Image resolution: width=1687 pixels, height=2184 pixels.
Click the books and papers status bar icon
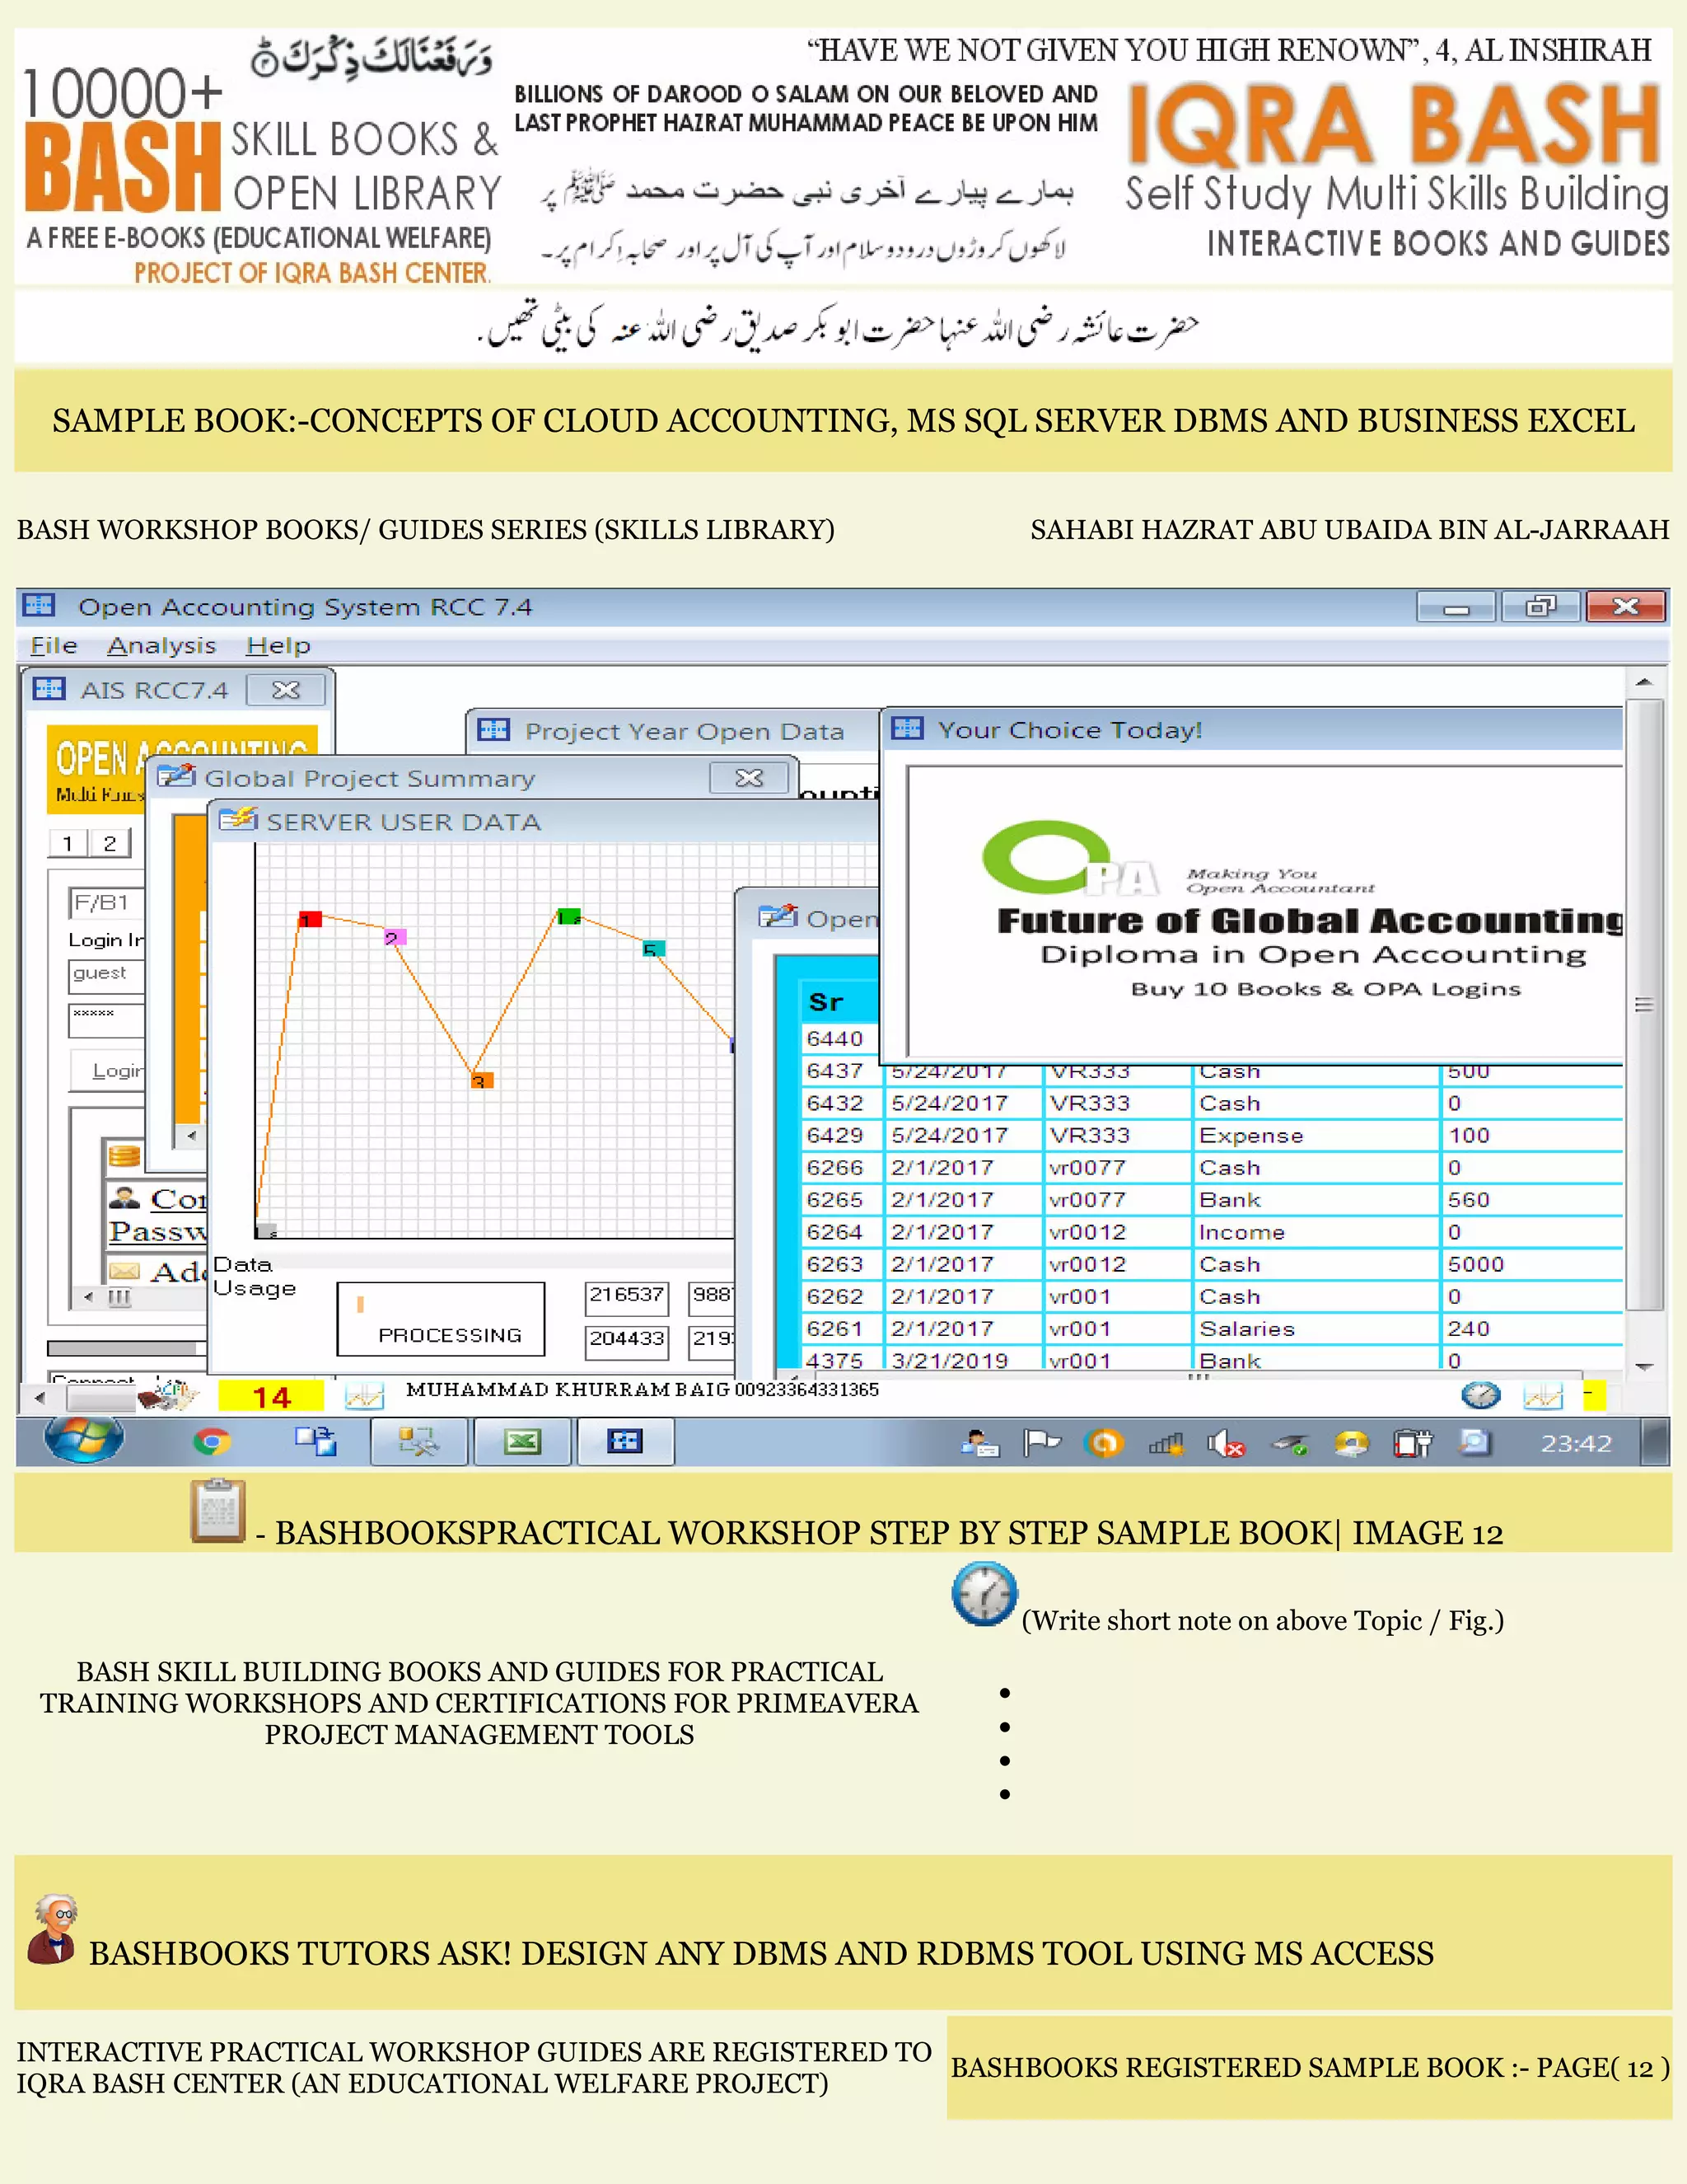169,1395
